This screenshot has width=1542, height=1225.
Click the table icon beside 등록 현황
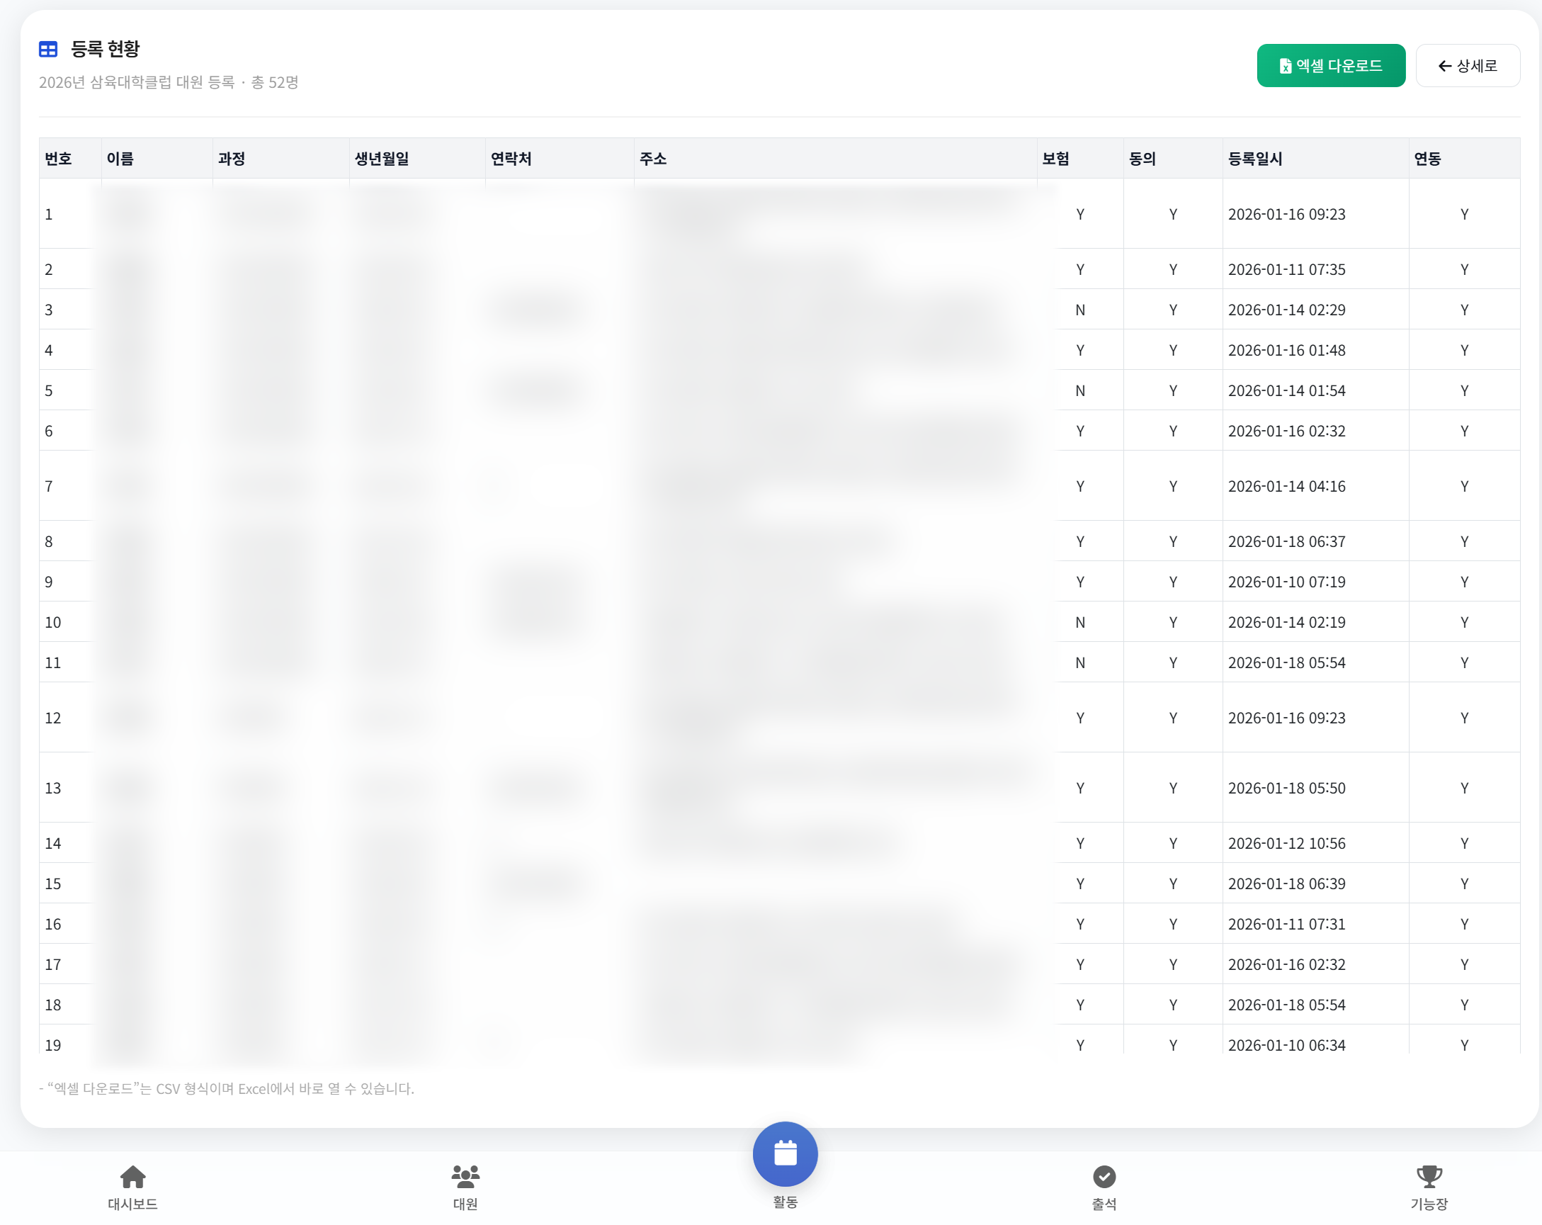(x=48, y=50)
